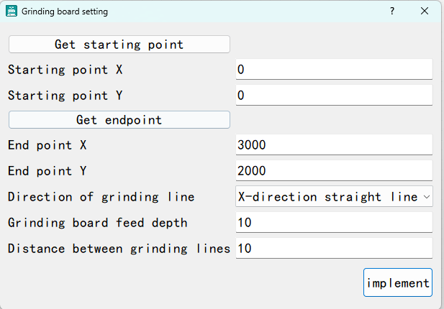
Task: Click the dialog title text
Action: (65, 11)
